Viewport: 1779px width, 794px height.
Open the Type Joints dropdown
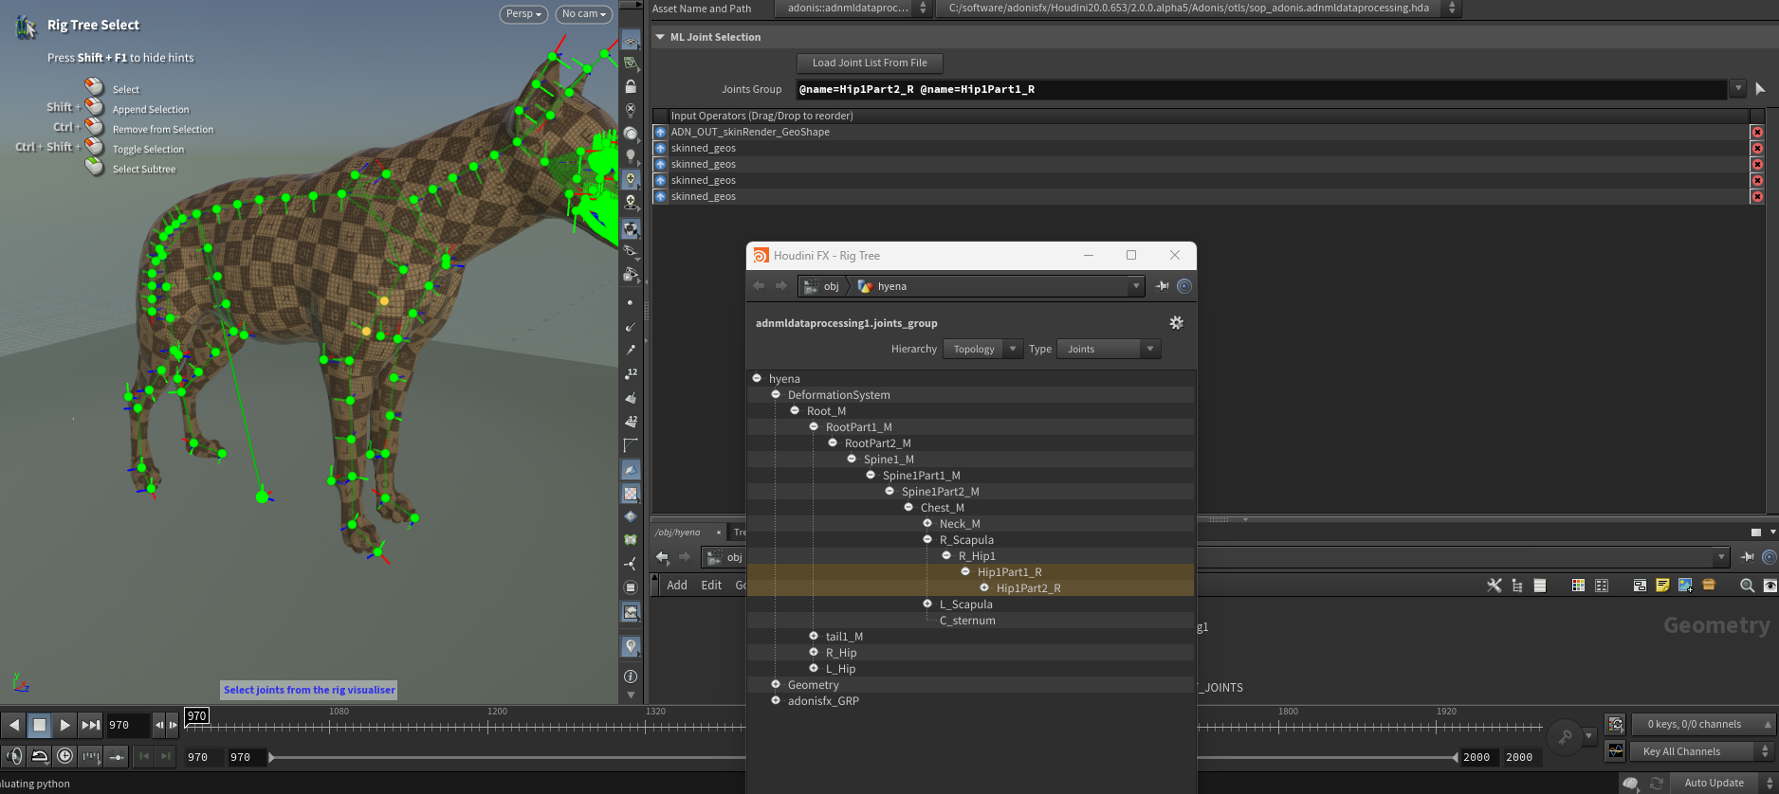[x=1109, y=350]
